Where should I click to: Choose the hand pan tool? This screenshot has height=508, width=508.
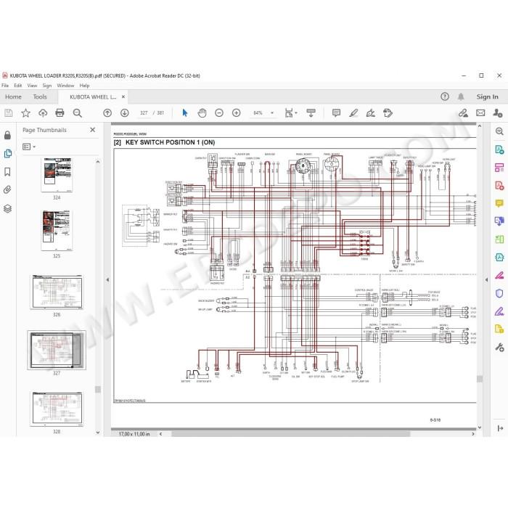pyautogui.click(x=202, y=113)
